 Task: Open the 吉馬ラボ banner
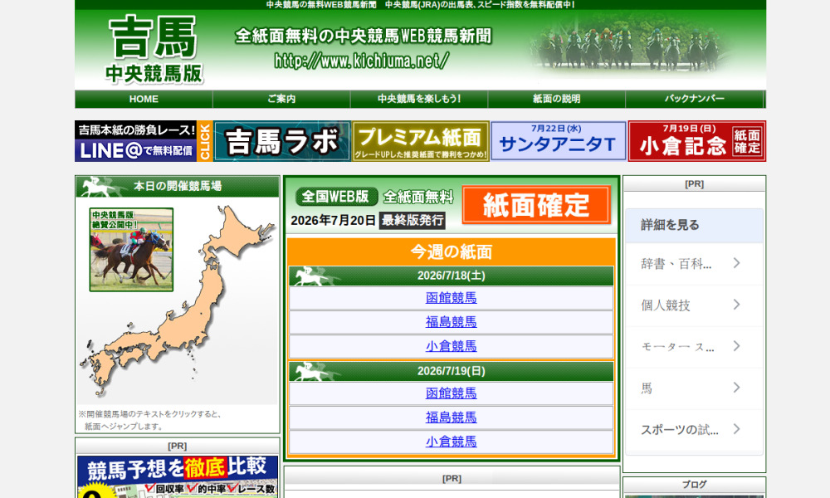(x=282, y=141)
